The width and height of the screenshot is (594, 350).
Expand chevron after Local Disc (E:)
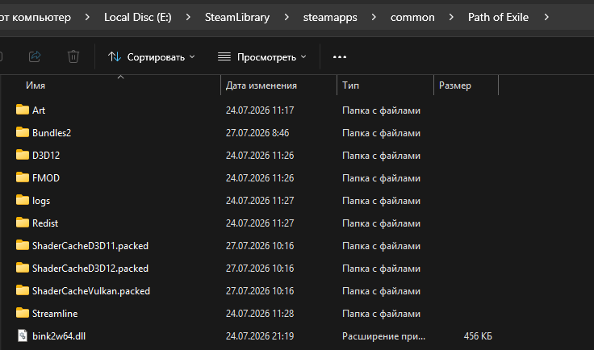tap(188, 17)
